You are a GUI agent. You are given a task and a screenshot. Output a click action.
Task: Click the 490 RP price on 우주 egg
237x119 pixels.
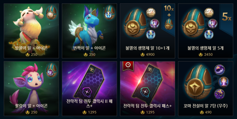[x=206, y=112]
